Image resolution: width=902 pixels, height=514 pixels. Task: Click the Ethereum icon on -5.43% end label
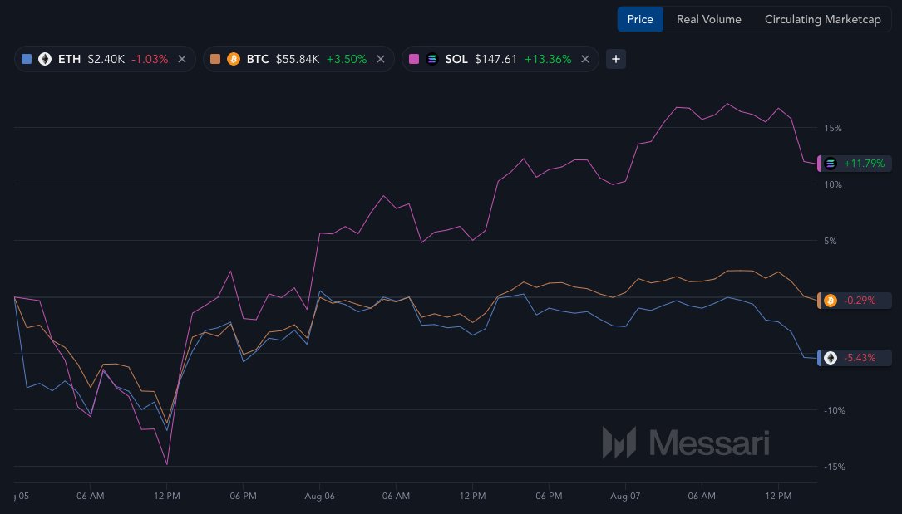coord(831,358)
